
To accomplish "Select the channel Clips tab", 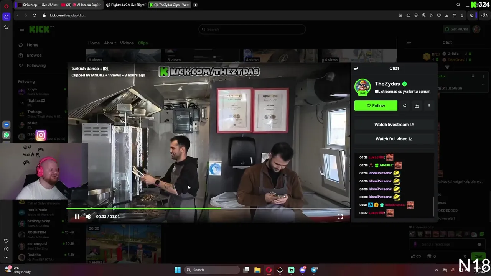I will tap(143, 43).
